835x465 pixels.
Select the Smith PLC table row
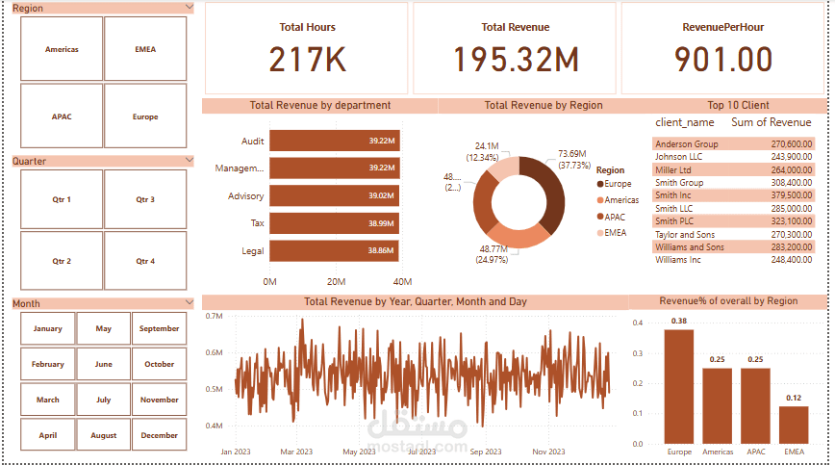click(x=733, y=221)
